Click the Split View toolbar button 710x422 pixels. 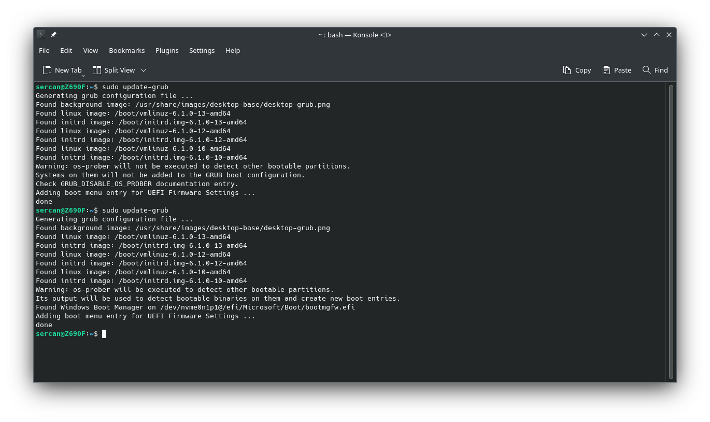point(113,70)
